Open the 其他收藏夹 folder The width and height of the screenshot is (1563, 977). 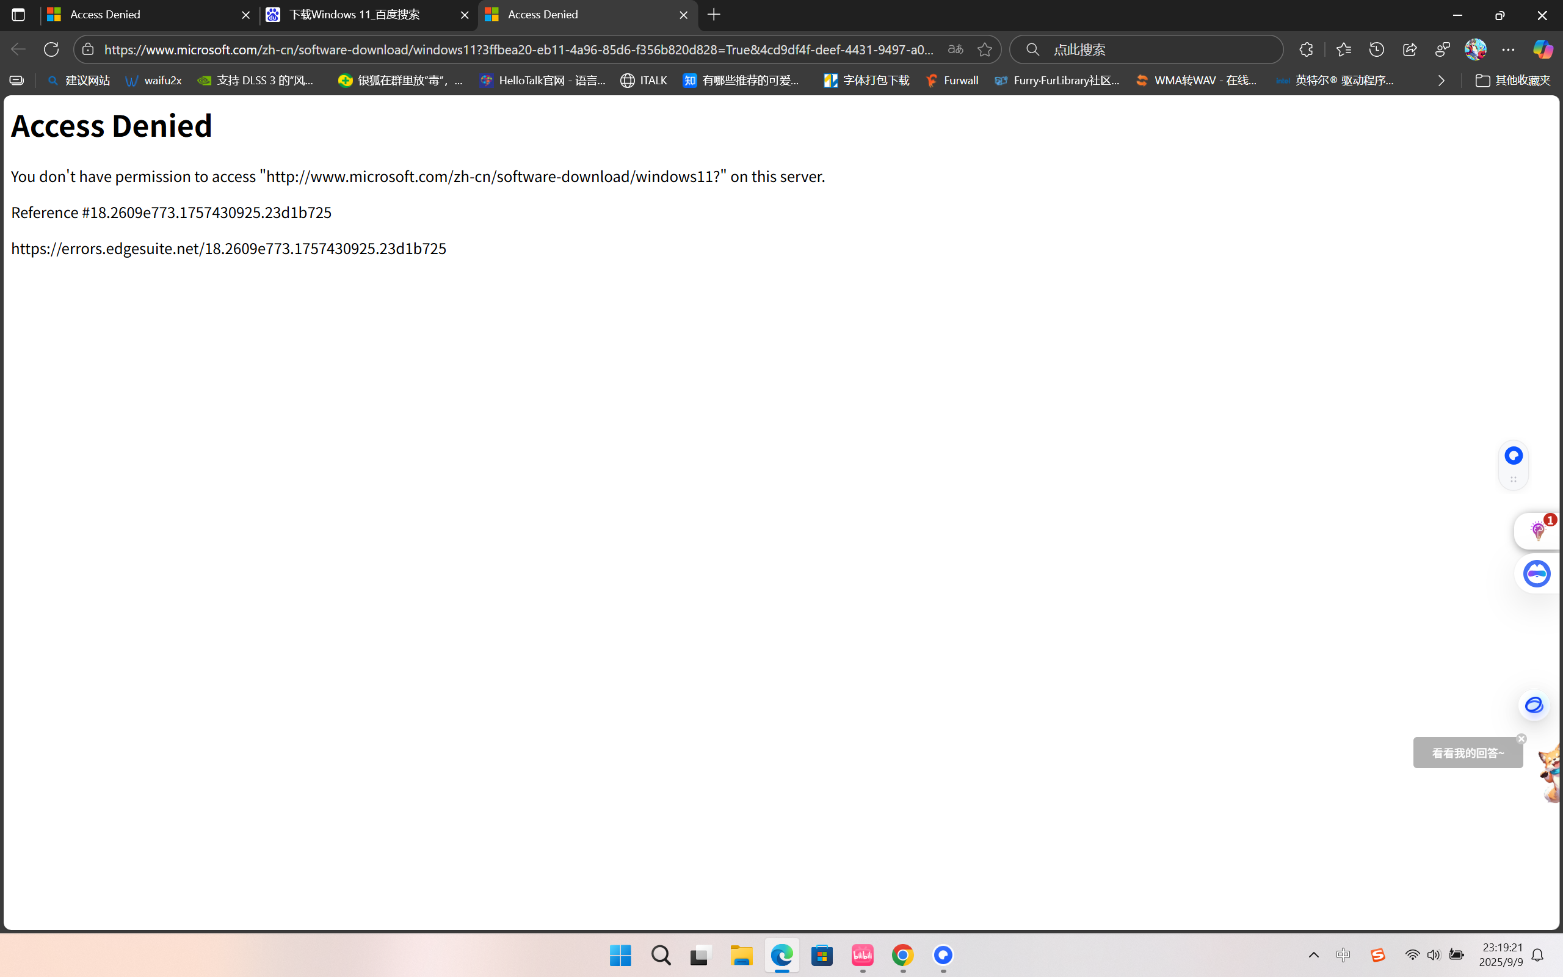pyautogui.click(x=1512, y=81)
